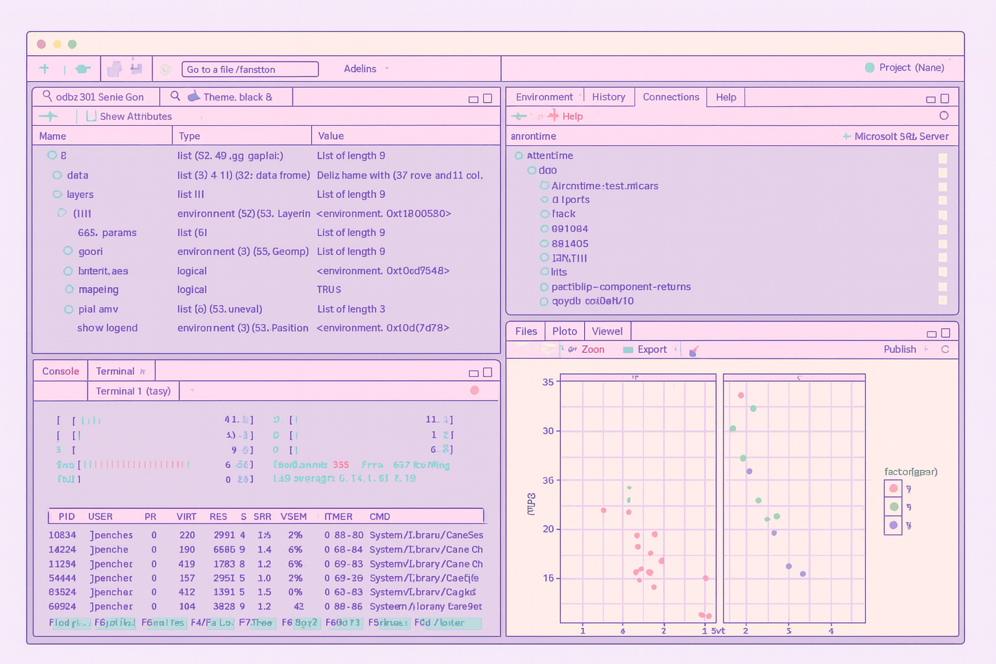
Task: Click the new file plus icon in main toolbar
Action: click(x=44, y=69)
